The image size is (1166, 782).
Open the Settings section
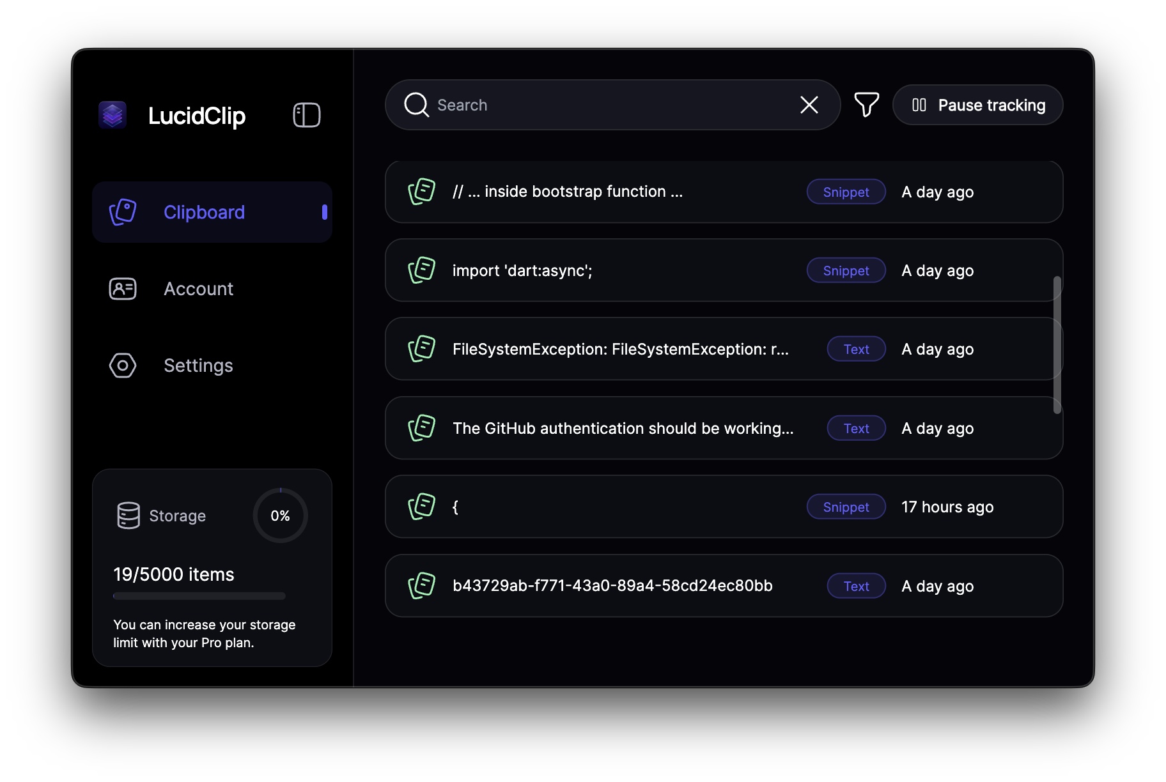pyautogui.click(x=198, y=365)
